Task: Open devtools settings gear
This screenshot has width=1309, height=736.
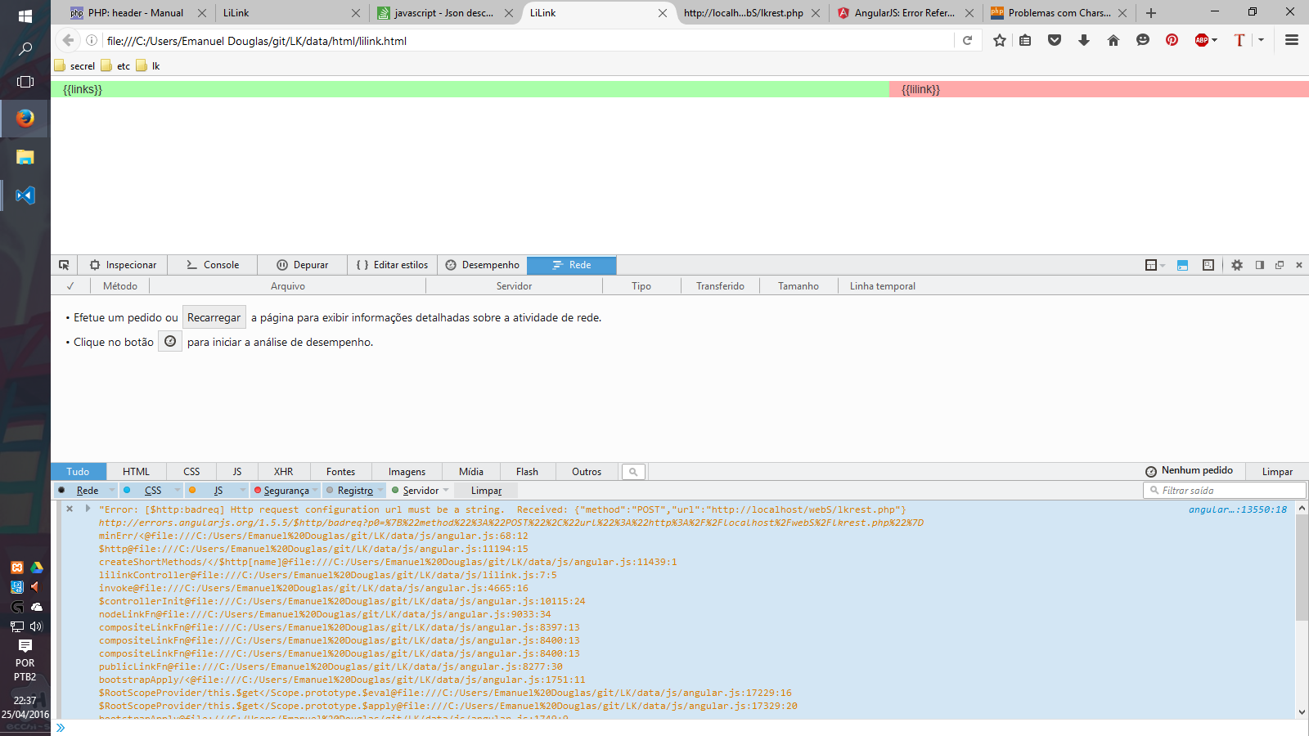Action: tap(1237, 265)
